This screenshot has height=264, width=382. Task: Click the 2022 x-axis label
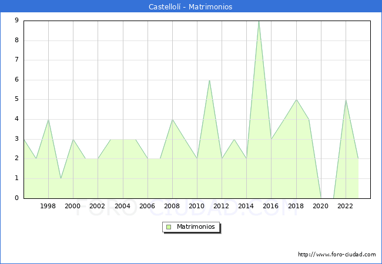point(346,206)
